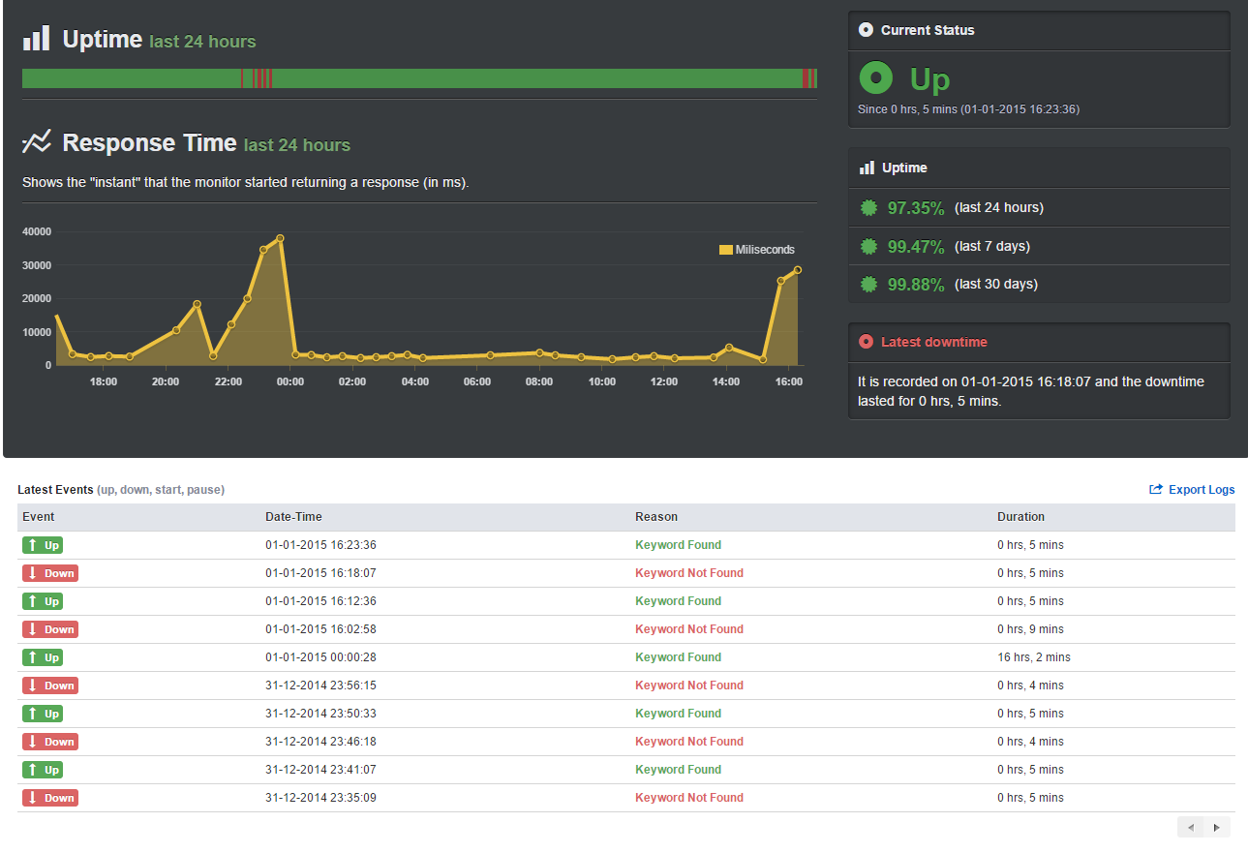Click the green Up status circle icon
The width and height of the screenshot is (1248, 853).
click(x=876, y=77)
